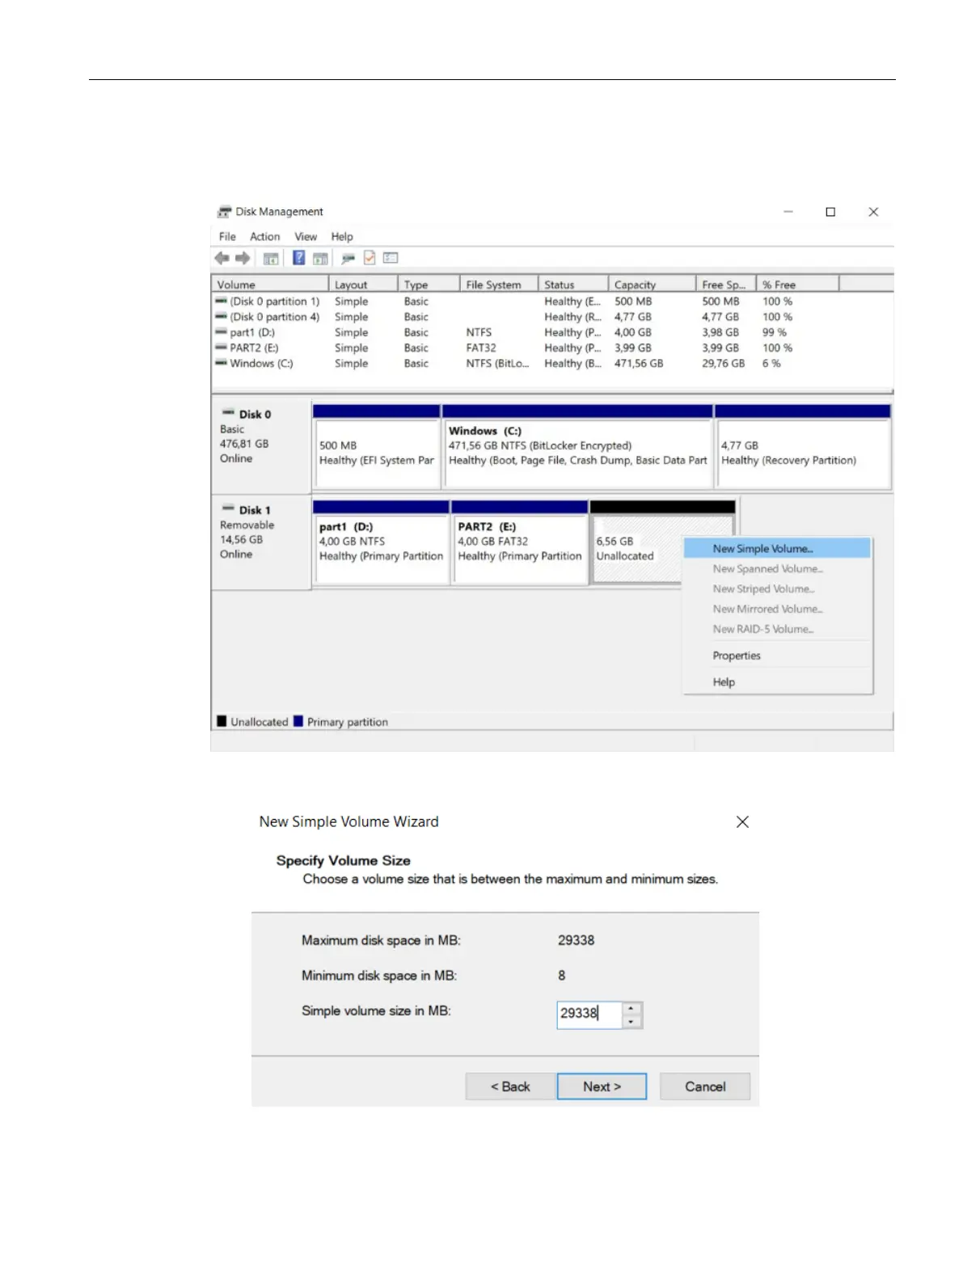Click Maximum disk space value 29338
This screenshot has width=963, height=1283.
576,940
